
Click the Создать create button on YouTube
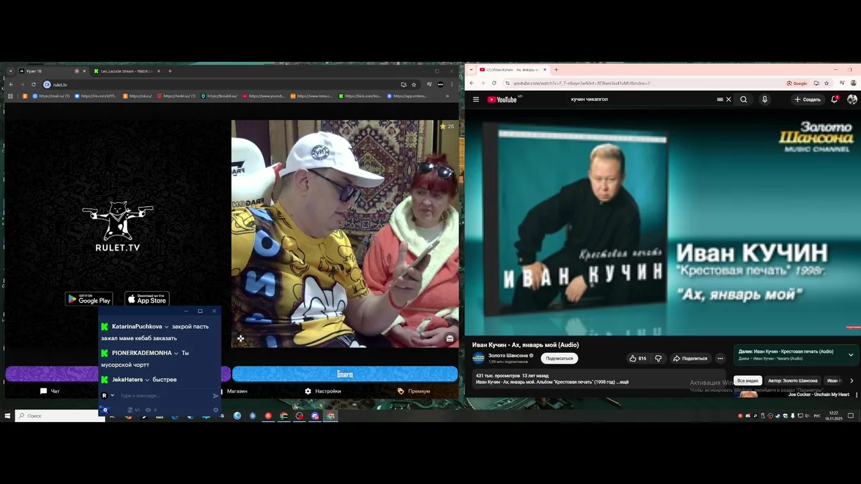click(807, 99)
